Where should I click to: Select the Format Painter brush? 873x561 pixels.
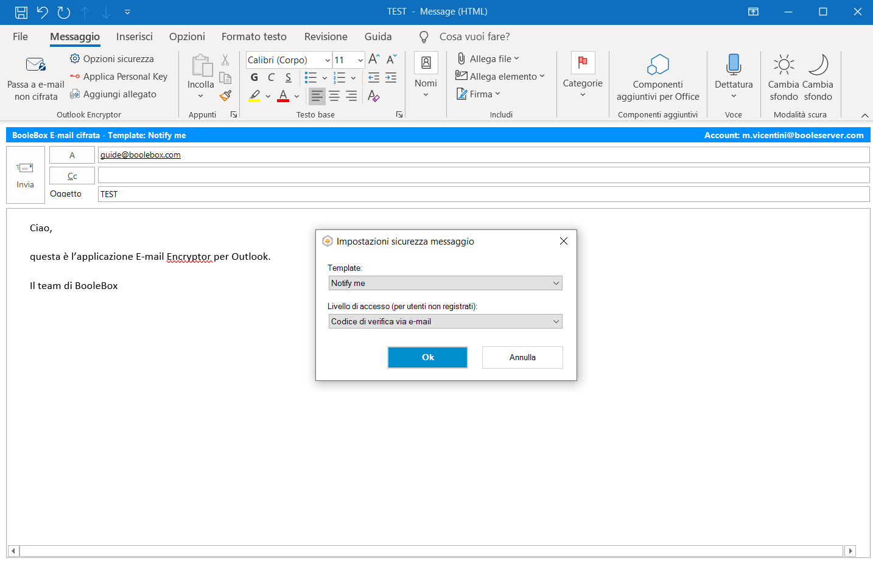[225, 96]
